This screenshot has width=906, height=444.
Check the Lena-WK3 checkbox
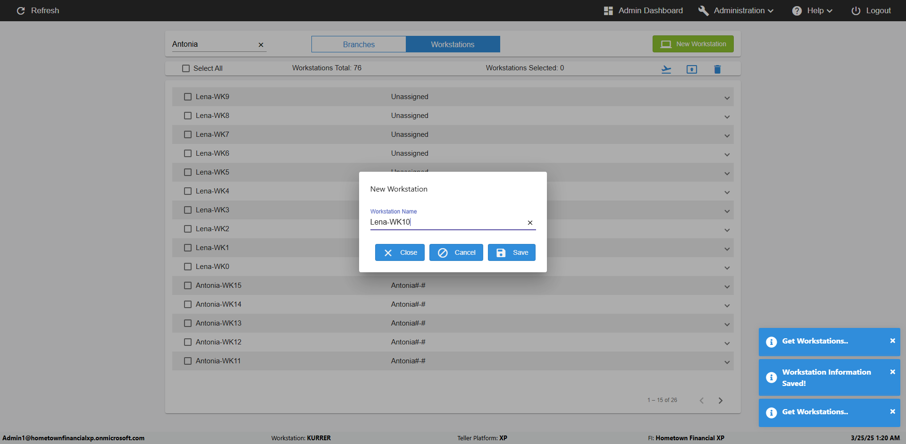tap(188, 210)
